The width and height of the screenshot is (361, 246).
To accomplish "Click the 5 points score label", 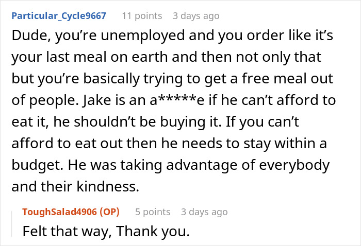I will (x=153, y=212).
